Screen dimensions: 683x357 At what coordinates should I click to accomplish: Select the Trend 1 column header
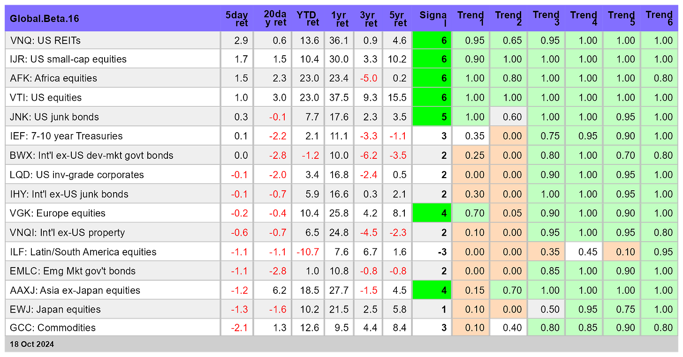[x=471, y=19]
